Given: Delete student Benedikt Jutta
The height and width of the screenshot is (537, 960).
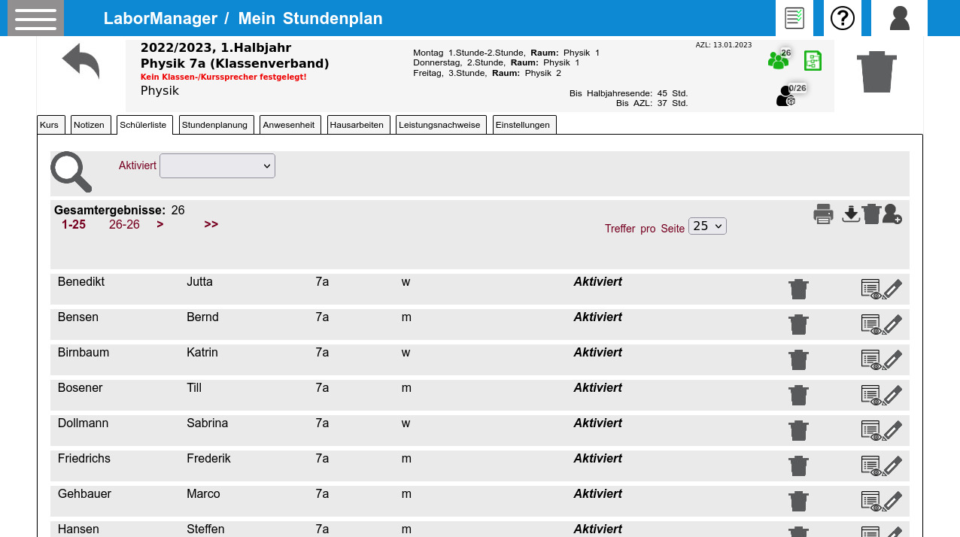Looking at the screenshot, I should point(799,289).
